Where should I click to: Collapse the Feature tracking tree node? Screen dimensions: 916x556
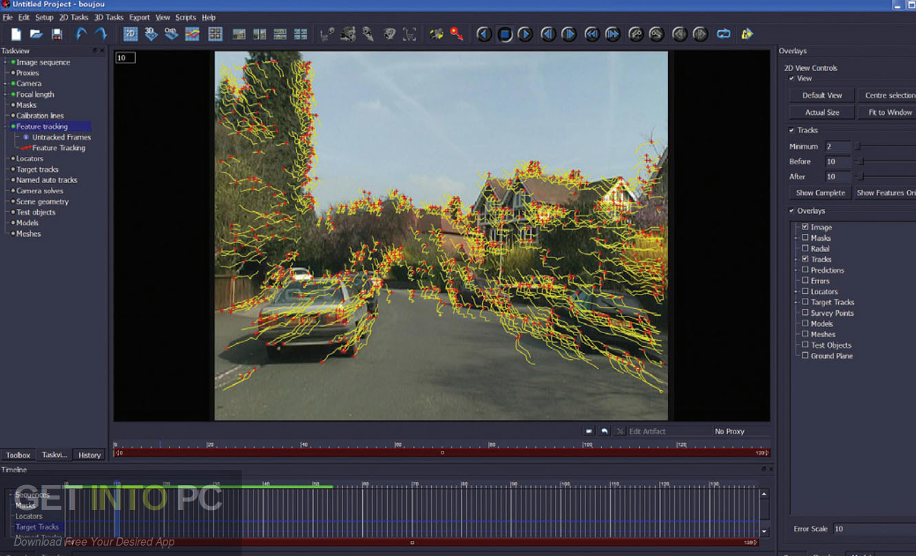click(6, 127)
